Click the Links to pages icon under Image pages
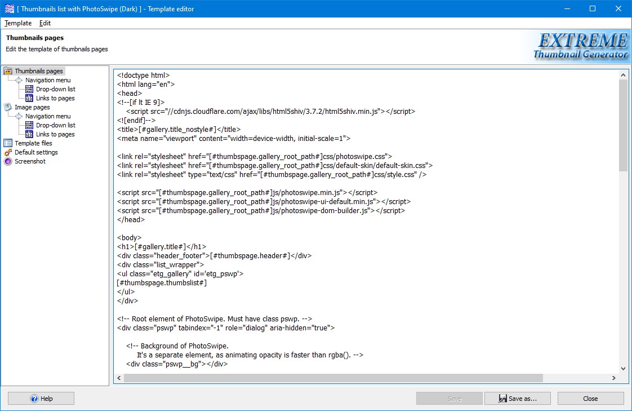The height and width of the screenshot is (411, 632). click(29, 134)
